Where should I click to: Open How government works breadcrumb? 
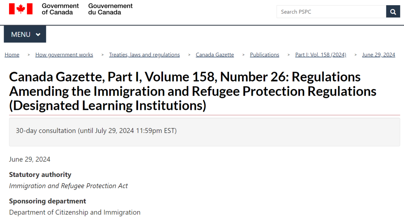(x=64, y=55)
